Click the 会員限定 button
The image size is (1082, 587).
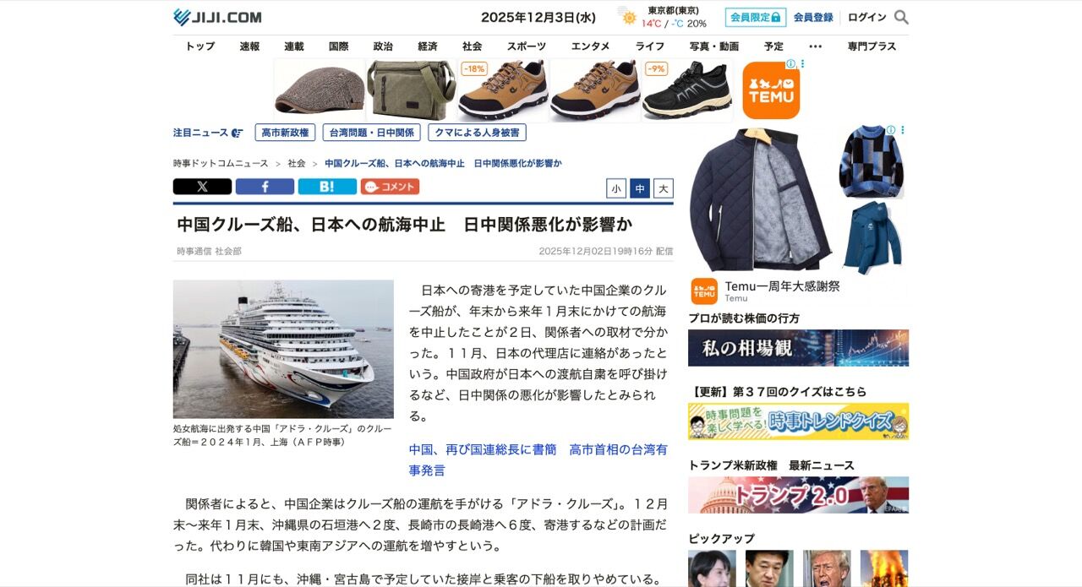click(756, 17)
